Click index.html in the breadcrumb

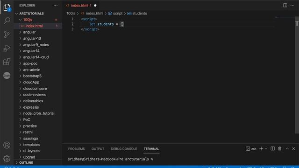coord(94,14)
